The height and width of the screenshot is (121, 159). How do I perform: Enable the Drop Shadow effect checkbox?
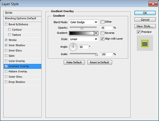tap(6, 82)
